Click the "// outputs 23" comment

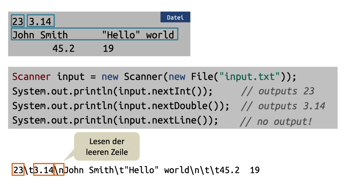[x=277, y=91]
